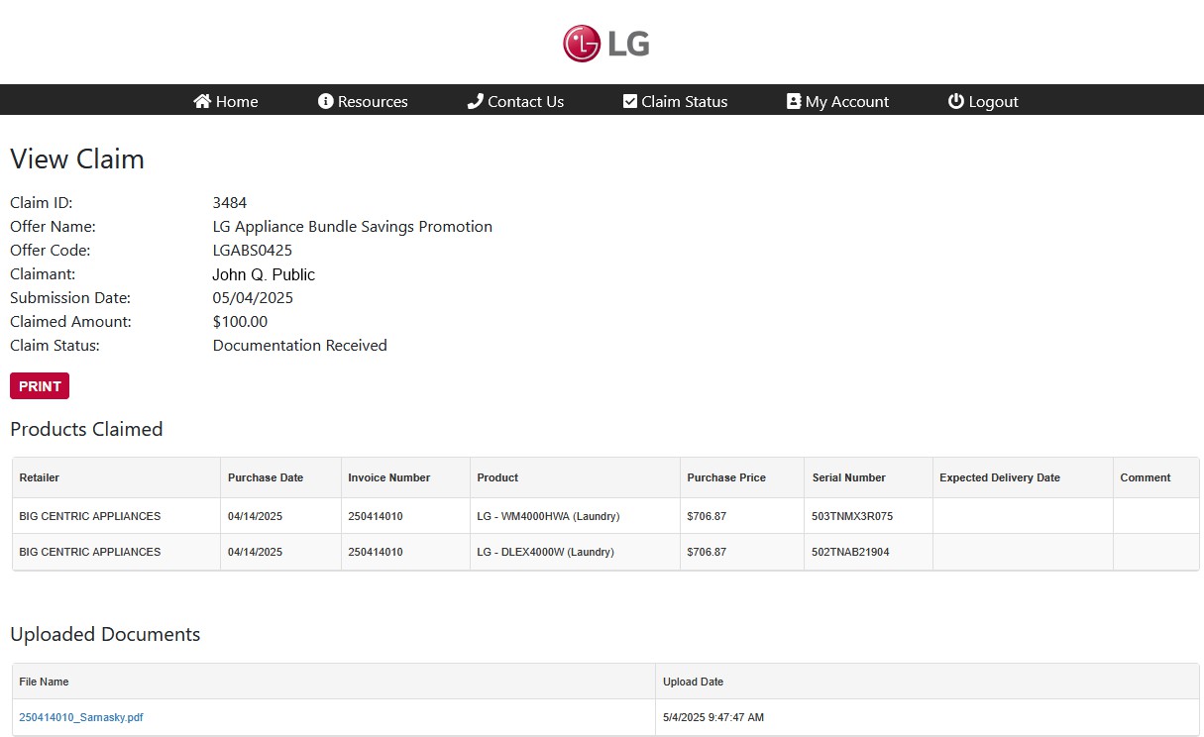Image resolution: width=1204 pixels, height=737 pixels.
Task: Open the Home menu item
Action: [x=226, y=101]
